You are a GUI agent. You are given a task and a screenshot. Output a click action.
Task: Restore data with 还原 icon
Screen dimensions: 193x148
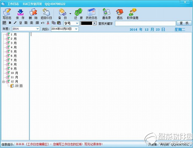click(78, 14)
